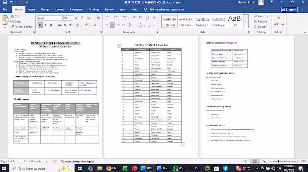Open Add-ins from the ribbon
This screenshot has height=172, width=308.
pyautogui.click(x=279, y=21)
